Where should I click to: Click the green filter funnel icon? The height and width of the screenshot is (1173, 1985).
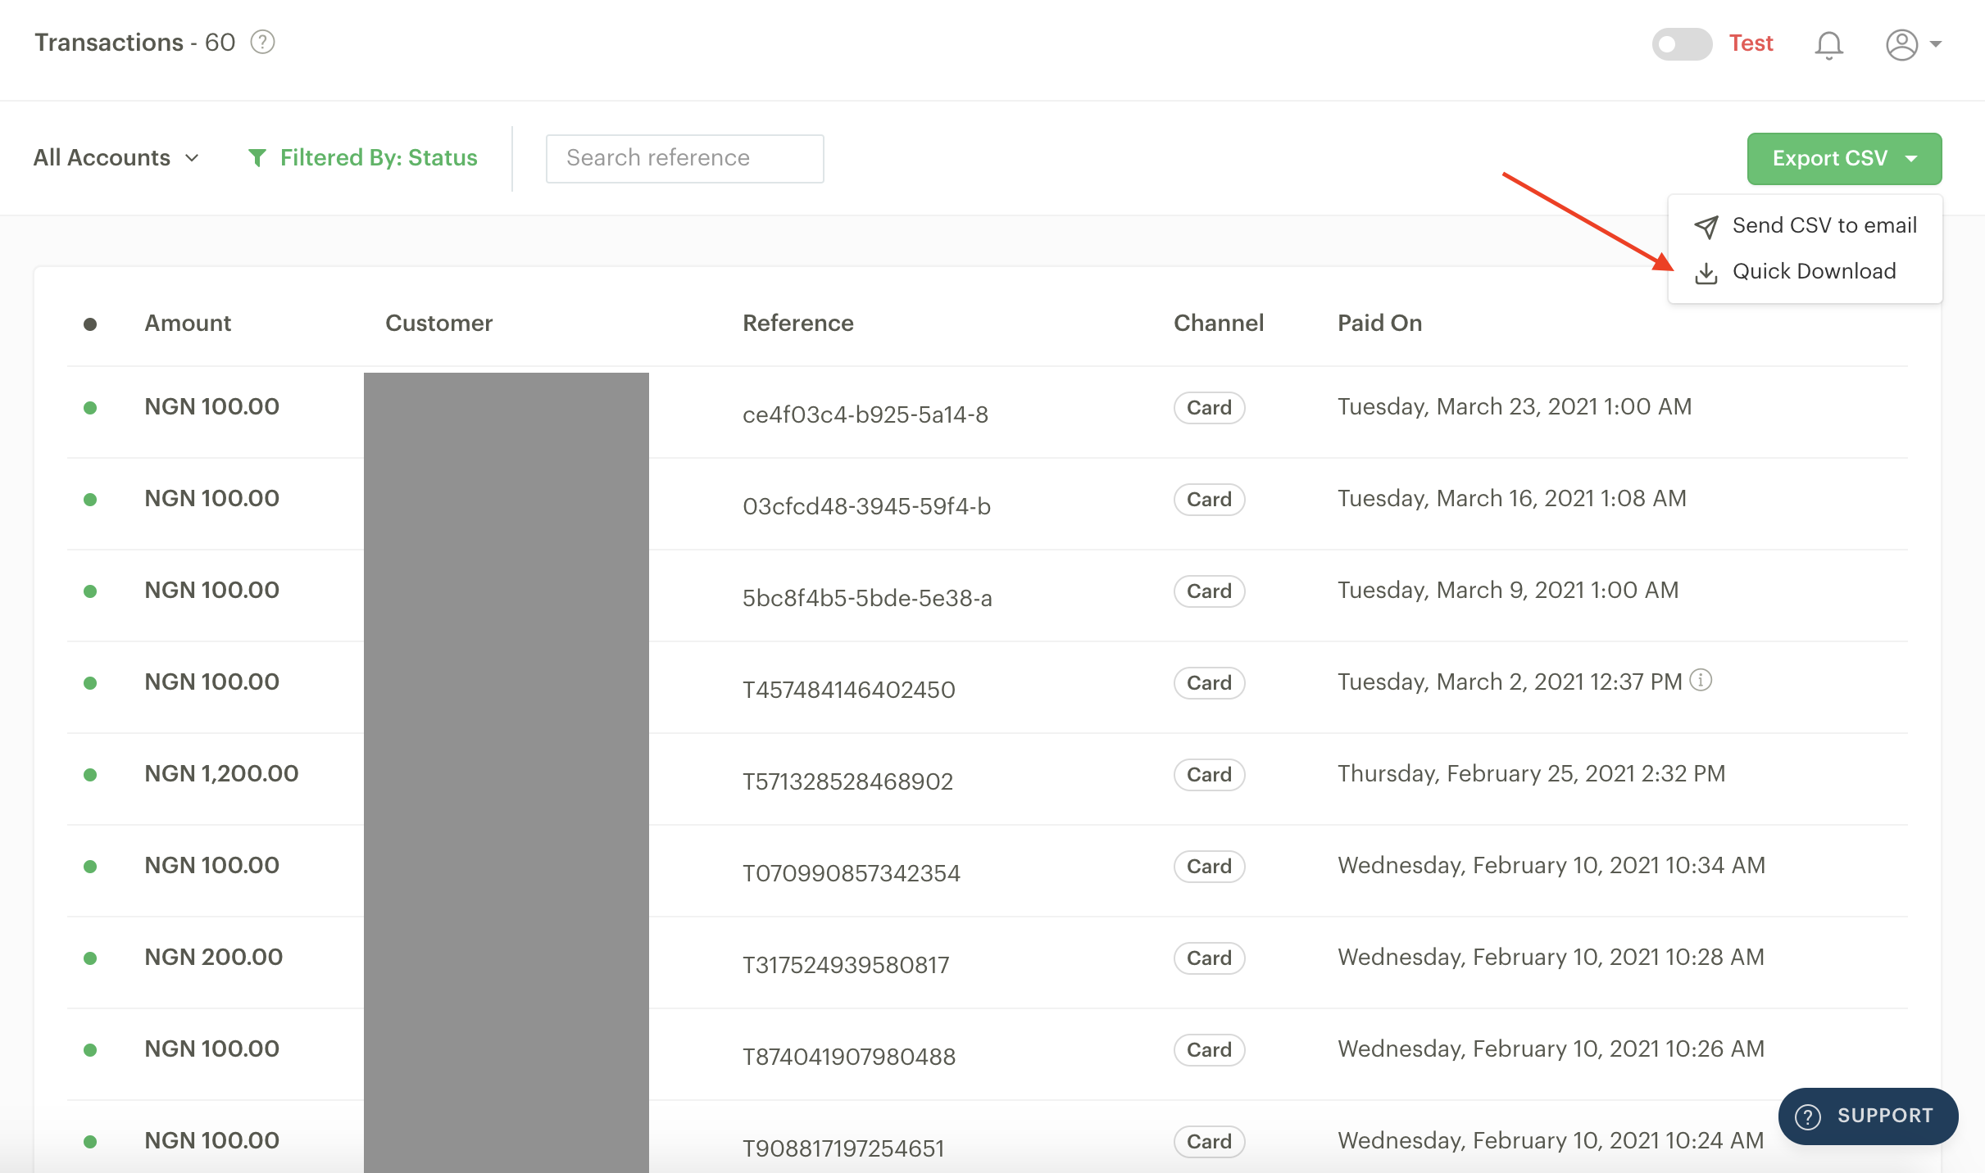(257, 157)
